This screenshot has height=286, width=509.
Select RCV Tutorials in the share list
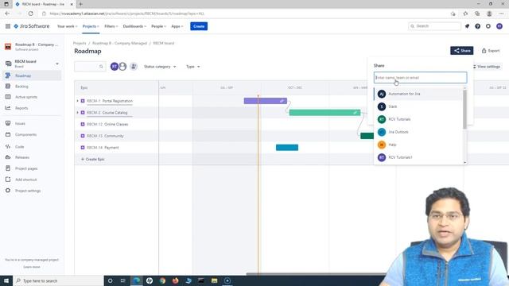(x=418, y=119)
